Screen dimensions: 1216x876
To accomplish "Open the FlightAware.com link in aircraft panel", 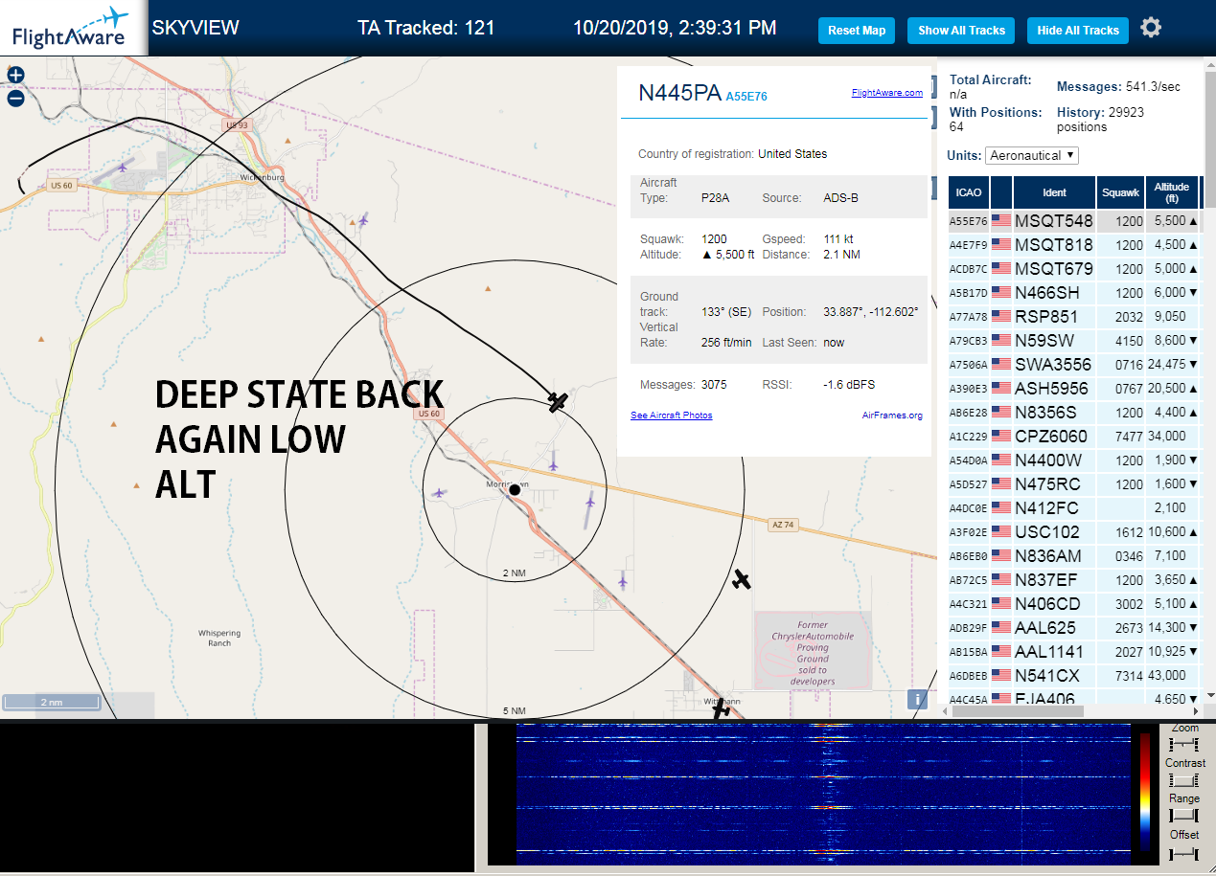I will 886,93.
